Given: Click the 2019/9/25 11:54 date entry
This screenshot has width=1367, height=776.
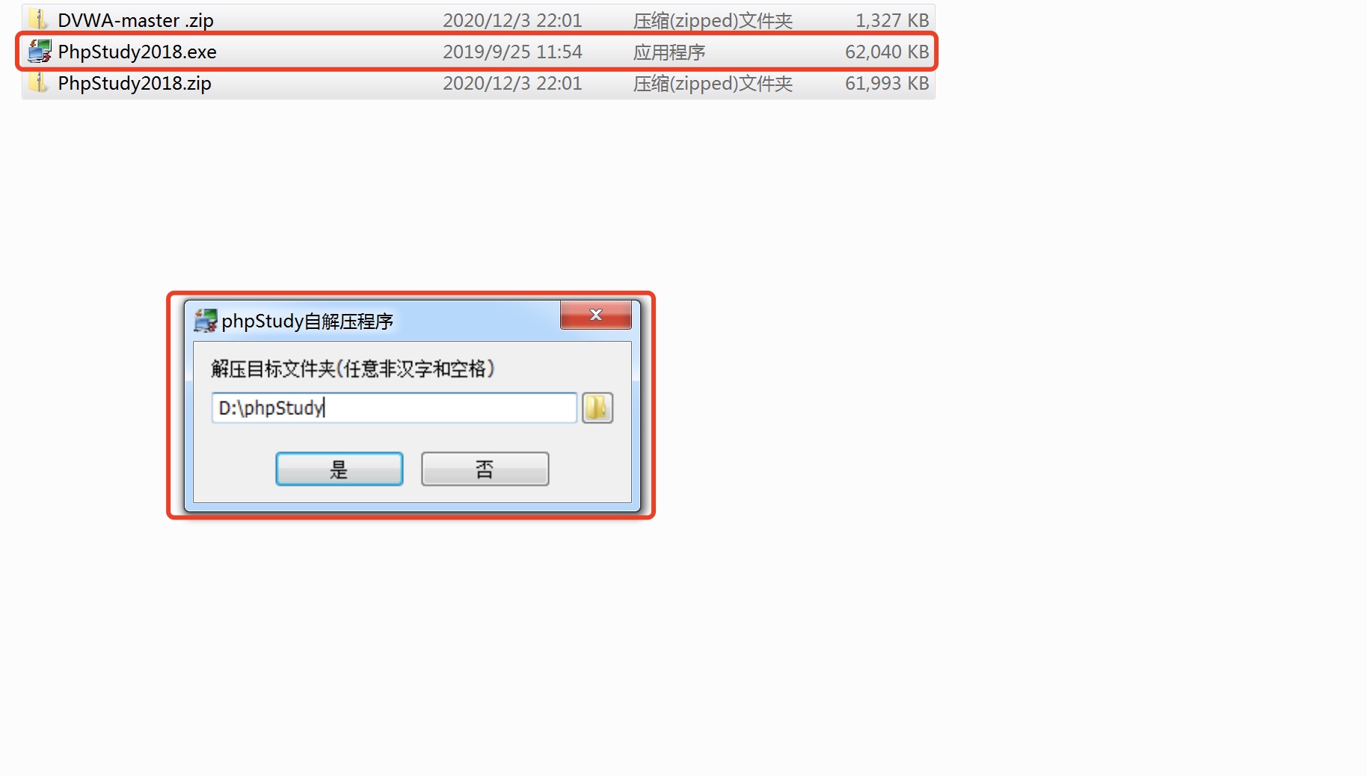Looking at the screenshot, I should [512, 52].
